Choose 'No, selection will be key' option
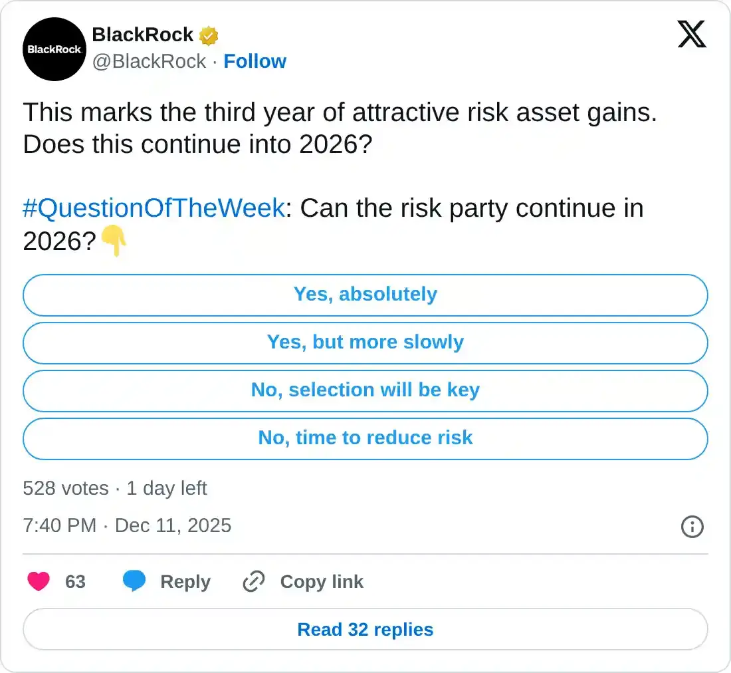This screenshot has width=731, height=673. point(365,390)
